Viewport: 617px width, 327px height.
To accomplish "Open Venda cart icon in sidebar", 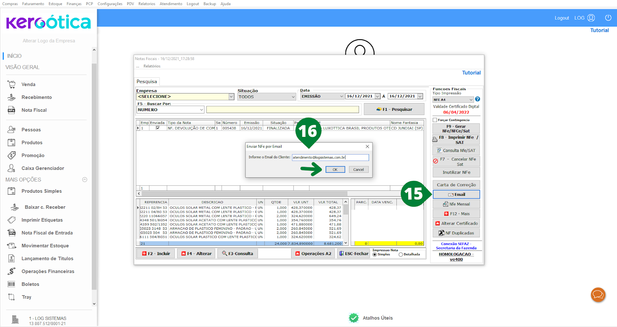I will [12, 84].
